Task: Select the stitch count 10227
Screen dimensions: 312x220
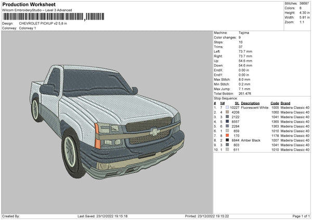Action: click(x=235, y=107)
